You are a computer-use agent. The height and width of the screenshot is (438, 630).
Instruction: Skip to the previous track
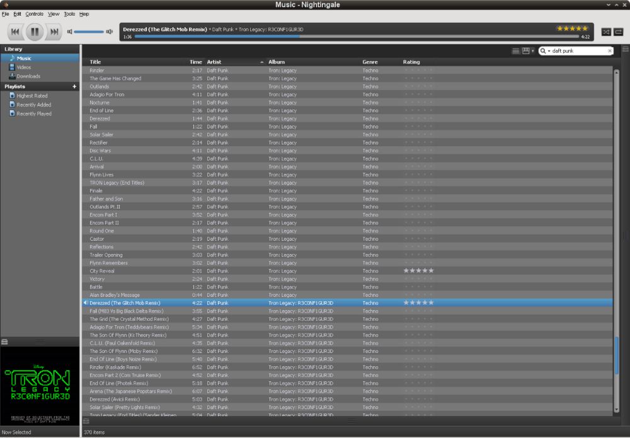(15, 32)
